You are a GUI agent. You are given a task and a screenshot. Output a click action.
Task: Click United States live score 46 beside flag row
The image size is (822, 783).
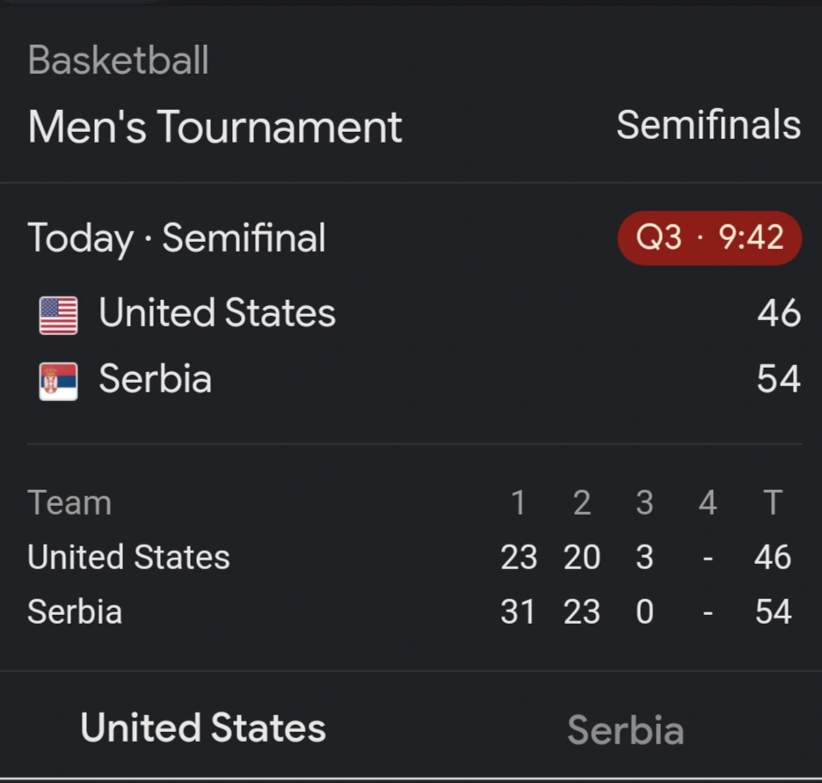click(x=778, y=314)
